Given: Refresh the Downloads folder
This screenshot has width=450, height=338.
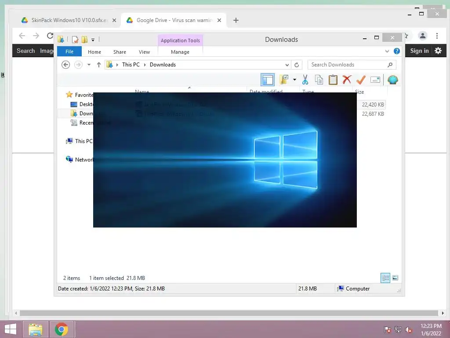Looking at the screenshot, I should tap(297, 65).
